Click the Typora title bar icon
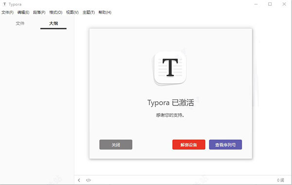Viewport: 292px width, 185px height. coord(5,4)
